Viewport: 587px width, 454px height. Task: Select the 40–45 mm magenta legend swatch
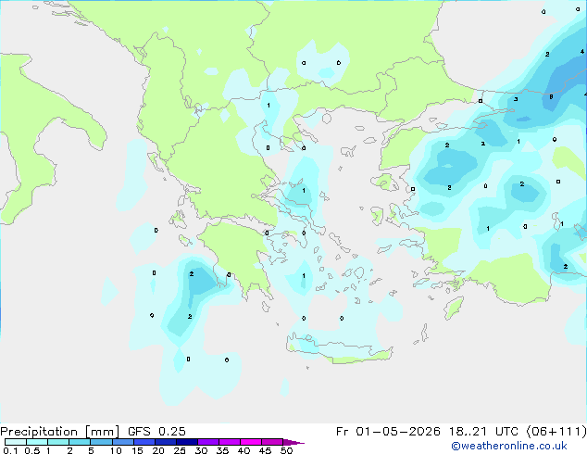[x=251, y=442]
